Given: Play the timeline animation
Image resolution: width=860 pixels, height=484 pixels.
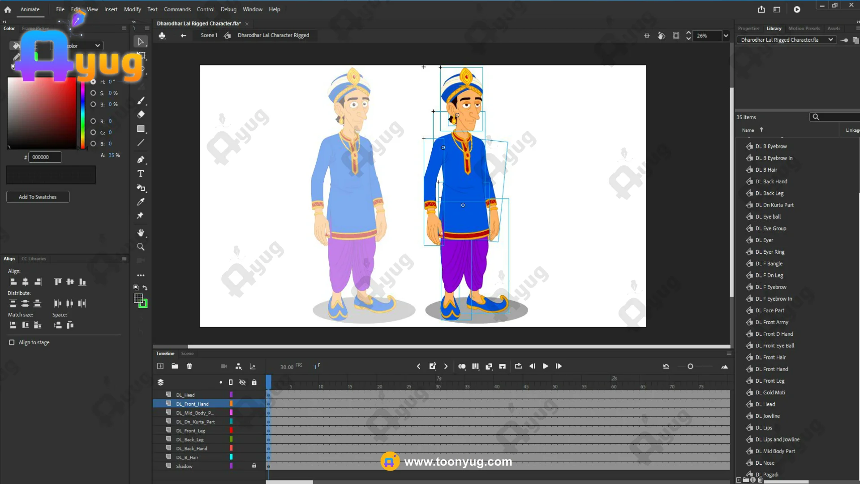Looking at the screenshot, I should (x=545, y=366).
